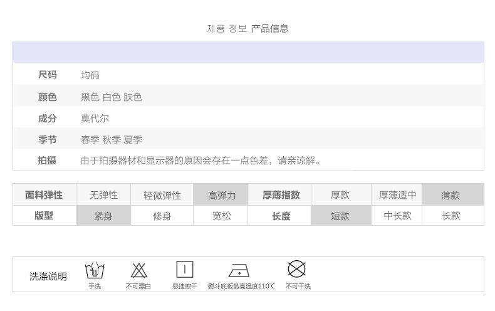
Task: Click the 成分 label
Action: 48,119
